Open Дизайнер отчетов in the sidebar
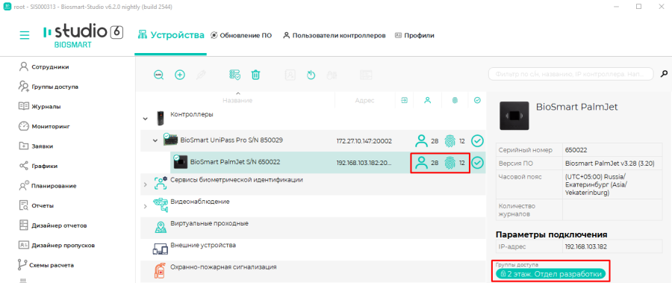Screen dimensions: 672x283 pyautogui.click(x=52, y=226)
